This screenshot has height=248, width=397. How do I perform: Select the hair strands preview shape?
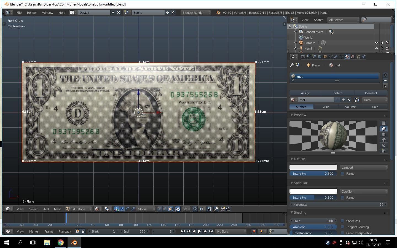point(383,145)
